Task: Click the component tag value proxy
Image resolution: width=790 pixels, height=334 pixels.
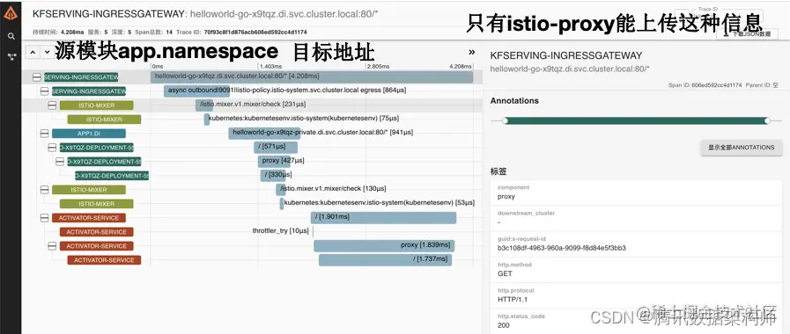Action: click(506, 197)
